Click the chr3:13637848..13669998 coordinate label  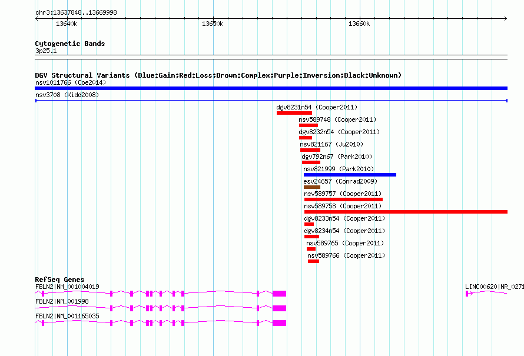[x=76, y=12]
